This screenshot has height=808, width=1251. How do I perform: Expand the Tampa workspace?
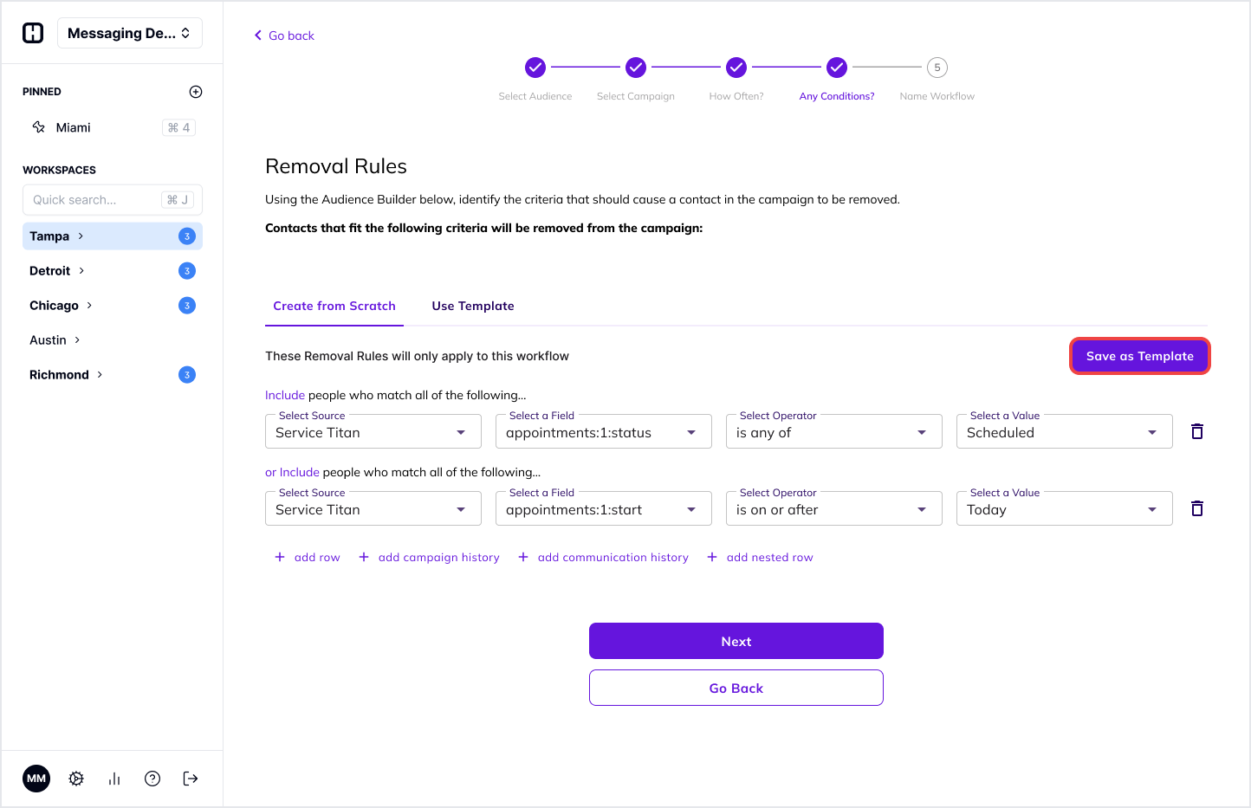(x=79, y=235)
